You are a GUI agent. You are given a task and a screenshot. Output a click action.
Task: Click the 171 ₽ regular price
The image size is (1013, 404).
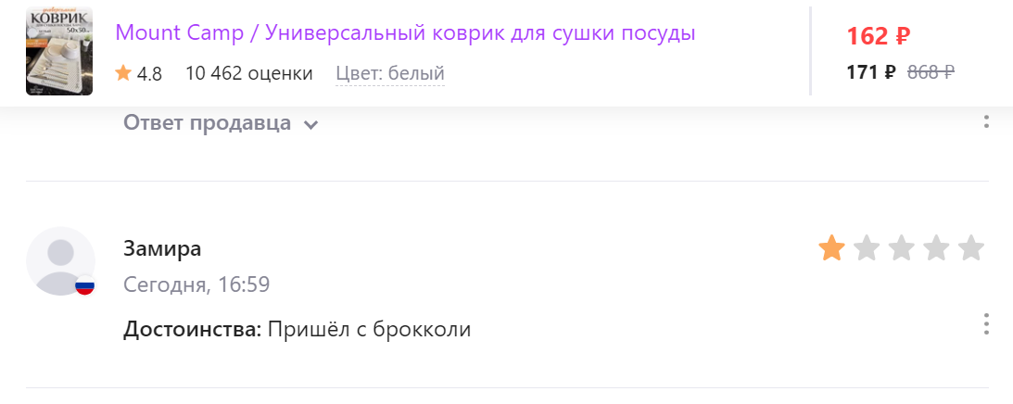point(871,71)
